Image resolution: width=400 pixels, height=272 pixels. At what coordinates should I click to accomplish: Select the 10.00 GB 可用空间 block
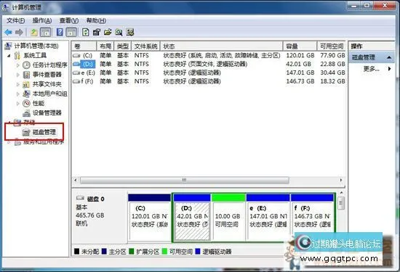point(228,217)
